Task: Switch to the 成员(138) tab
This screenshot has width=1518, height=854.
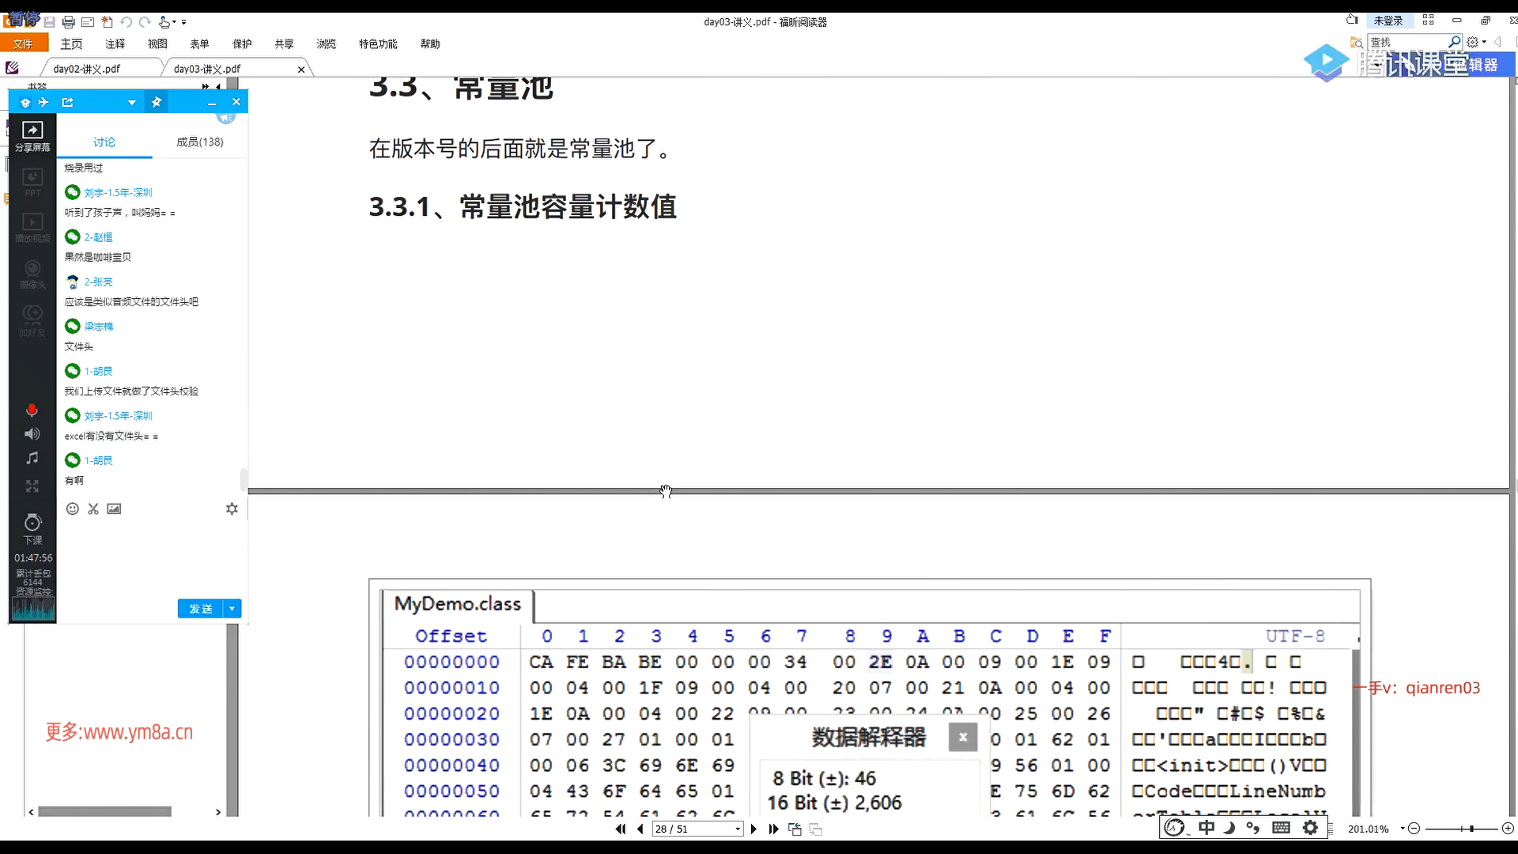Action: coord(199,142)
